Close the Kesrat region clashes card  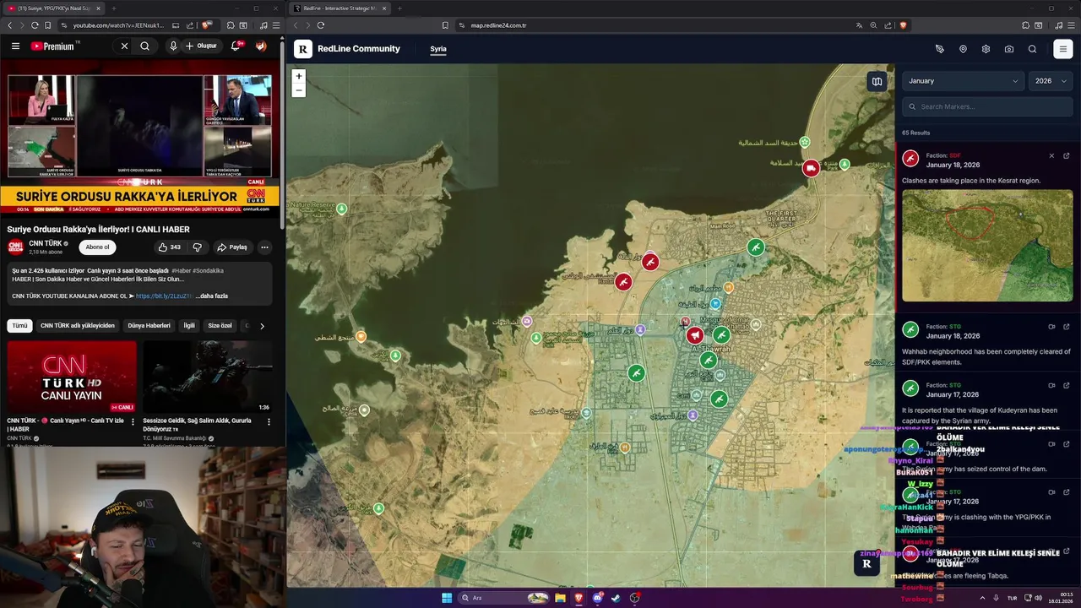point(1051,155)
